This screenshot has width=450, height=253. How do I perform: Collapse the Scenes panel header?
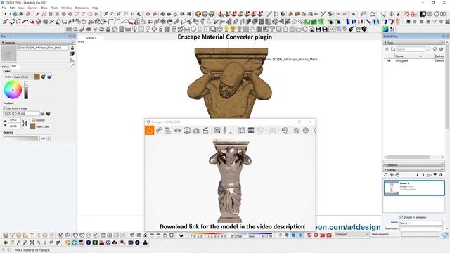coord(414,170)
